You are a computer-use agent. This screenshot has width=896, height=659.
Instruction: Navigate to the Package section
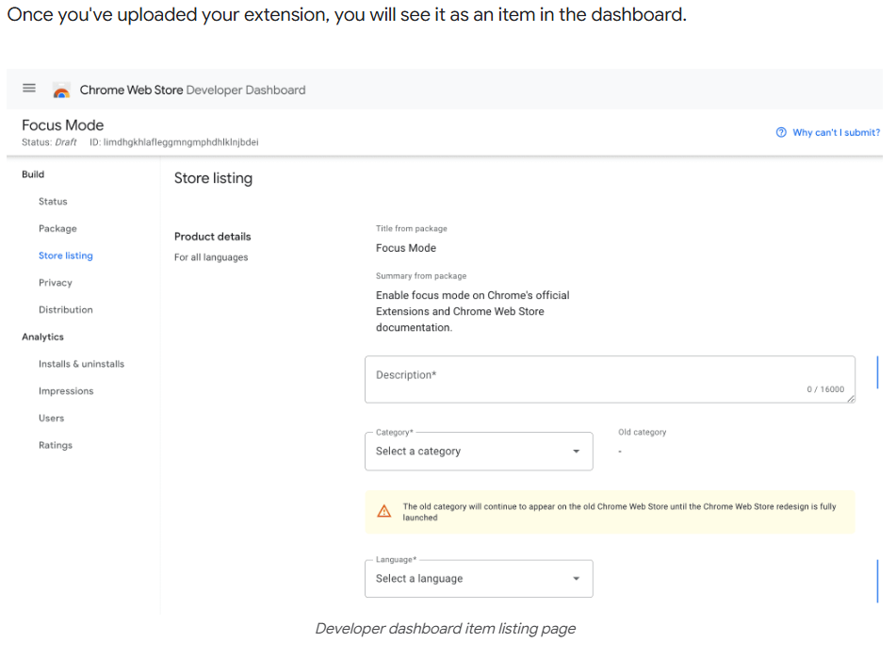tap(57, 228)
